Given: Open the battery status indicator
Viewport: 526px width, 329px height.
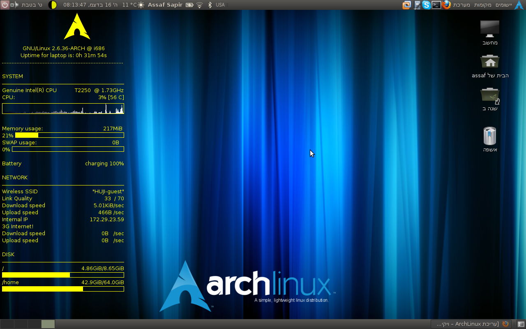Looking at the screenshot, I should [x=189, y=5].
